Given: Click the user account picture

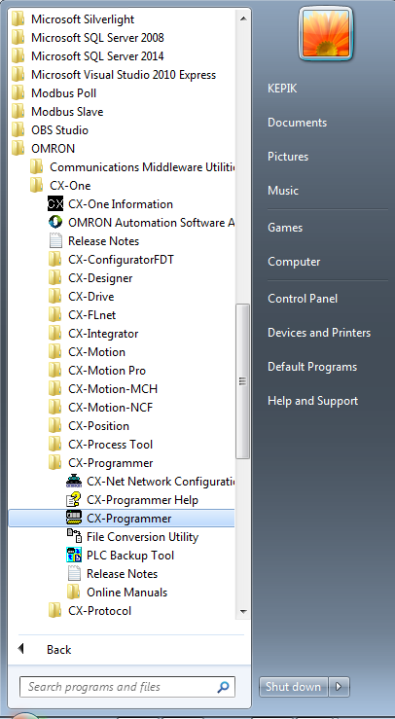Looking at the screenshot, I should click(326, 33).
